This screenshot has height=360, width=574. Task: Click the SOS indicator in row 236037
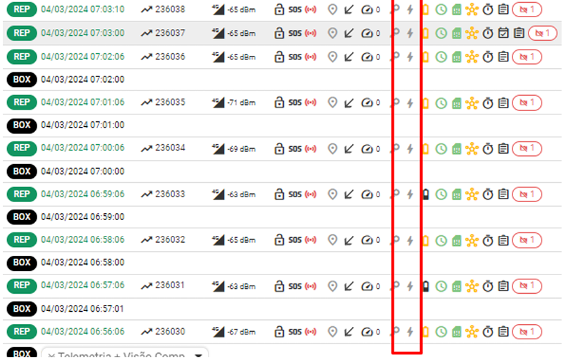(295, 34)
